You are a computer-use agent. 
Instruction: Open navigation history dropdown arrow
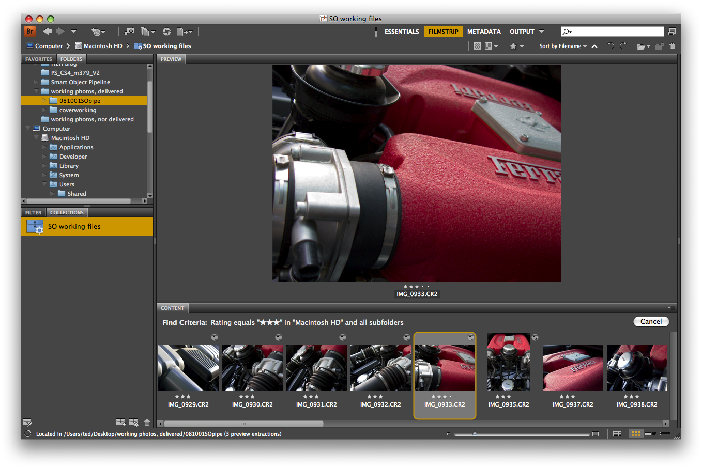point(73,32)
